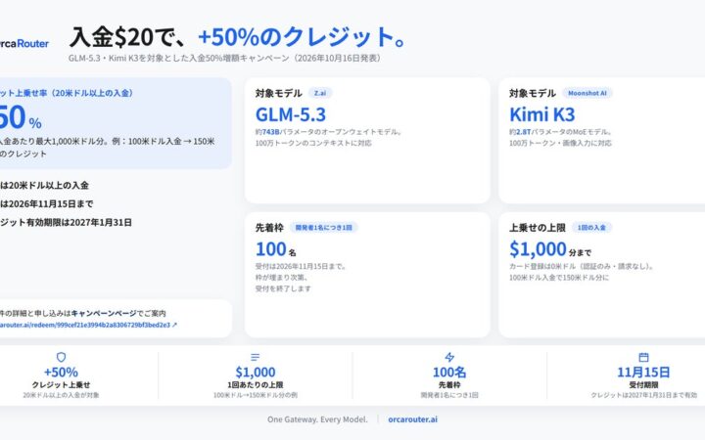705x440 pixels.
Task: Click 開発者1名につき1回 caption in bottom bar
Action: click(449, 396)
